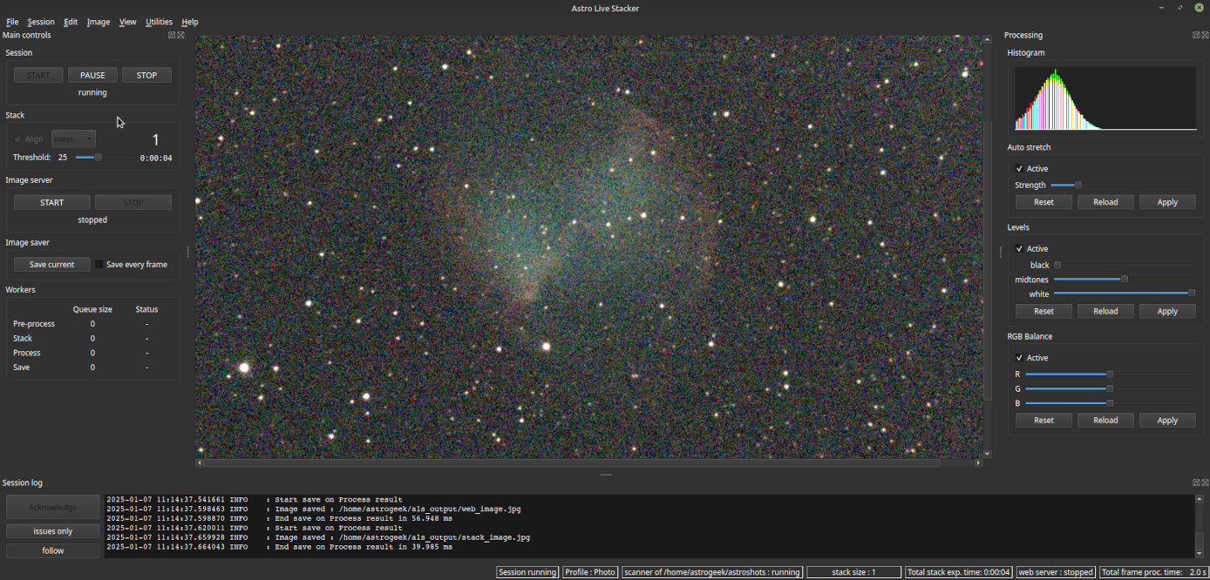1210x580 pixels.
Task: Pause the running stacking session
Action: pyautogui.click(x=92, y=74)
